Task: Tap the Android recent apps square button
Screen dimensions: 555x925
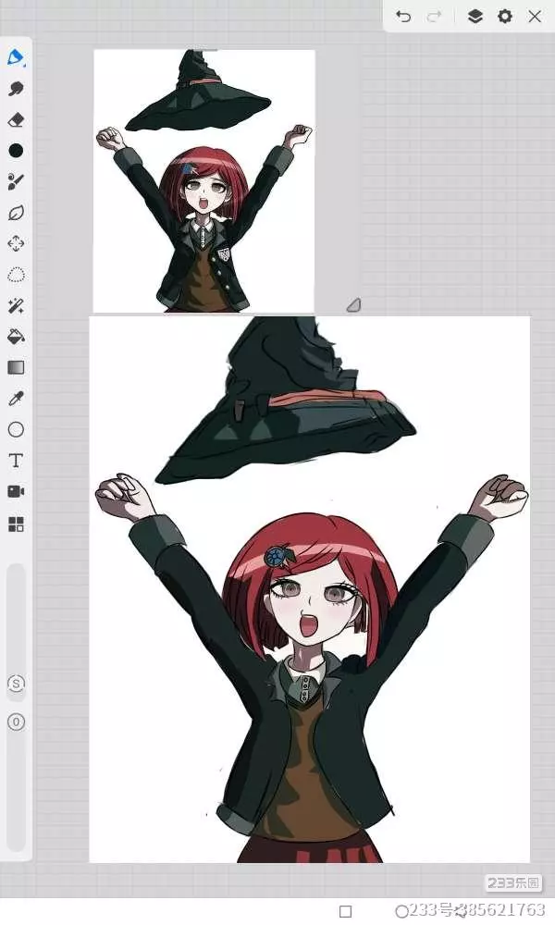Action: pyautogui.click(x=346, y=911)
